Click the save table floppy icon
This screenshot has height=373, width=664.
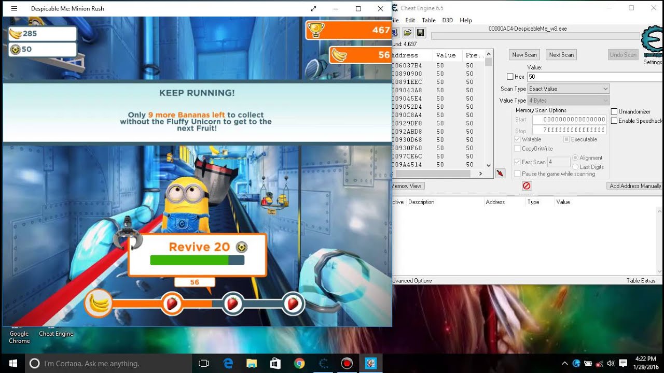coord(420,33)
